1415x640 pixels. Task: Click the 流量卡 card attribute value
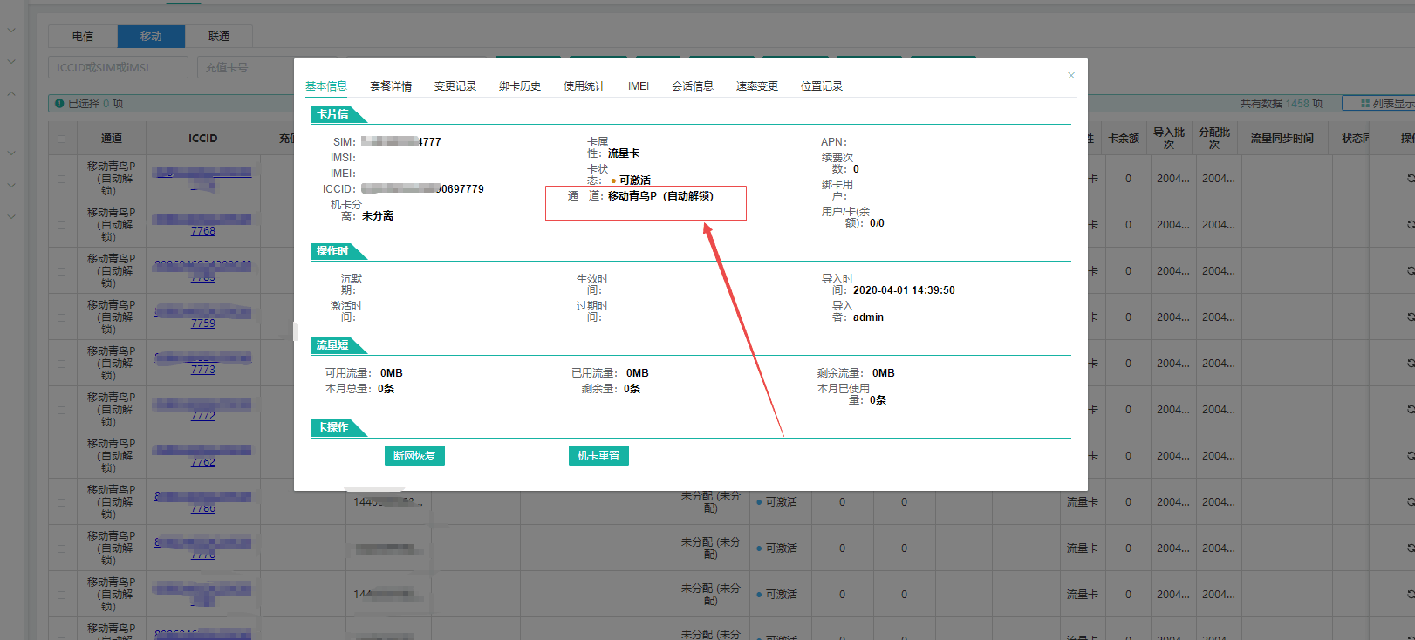[x=624, y=153]
